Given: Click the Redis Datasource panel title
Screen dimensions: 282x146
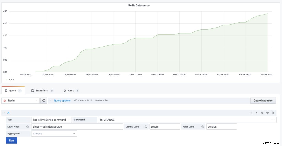Looking at the screenshot, I should coord(139,6).
